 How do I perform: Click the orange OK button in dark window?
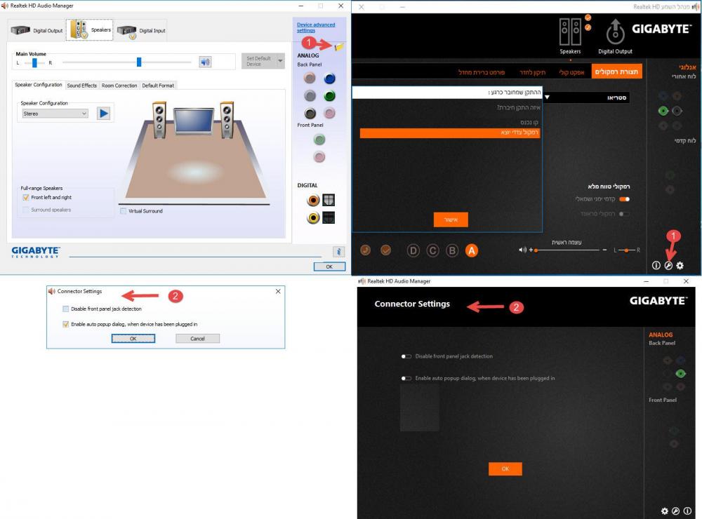[x=505, y=469]
